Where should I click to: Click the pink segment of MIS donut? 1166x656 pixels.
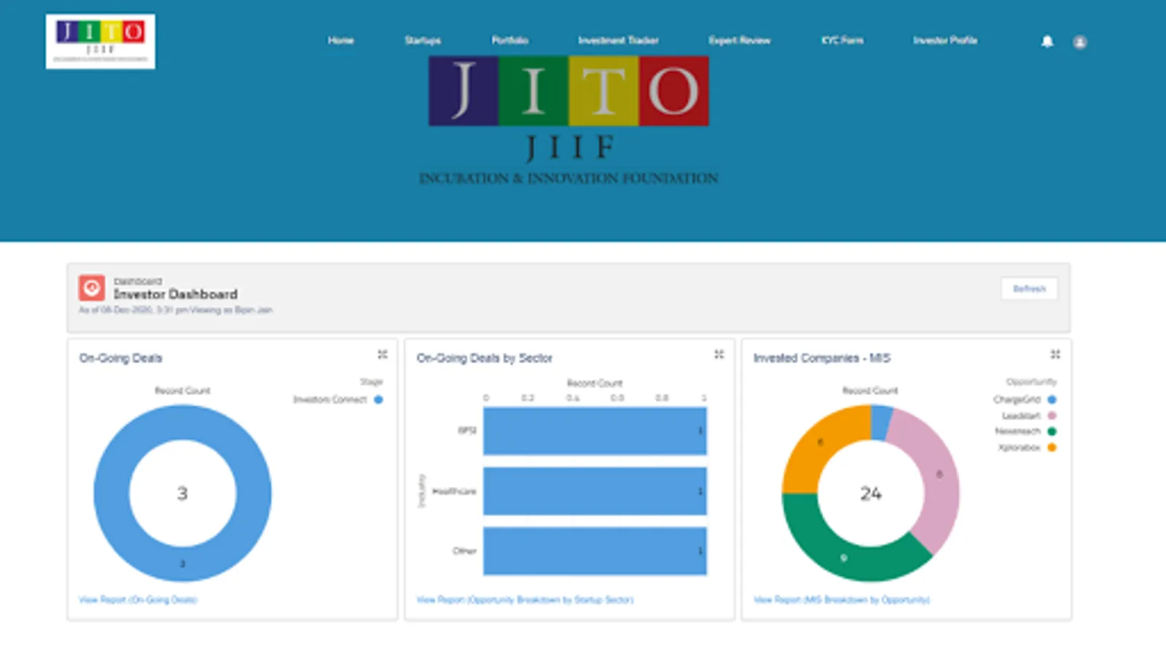pos(939,475)
